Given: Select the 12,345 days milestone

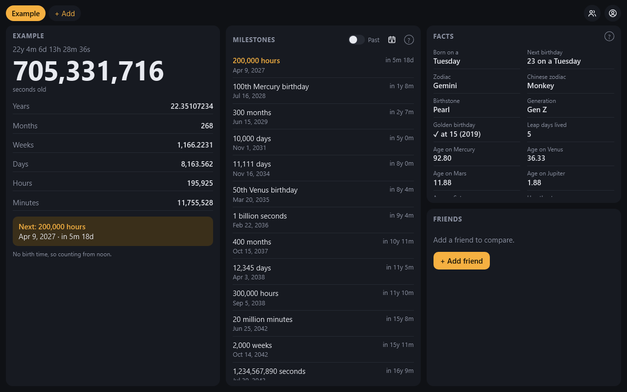Looking at the screenshot, I should 323,272.
